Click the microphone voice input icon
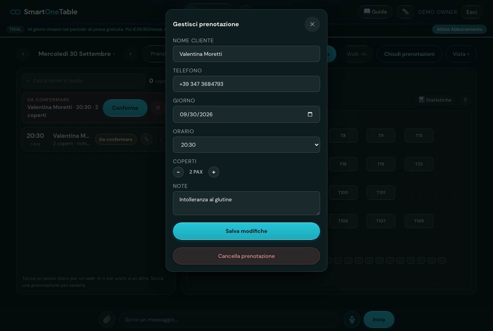 [352, 319]
